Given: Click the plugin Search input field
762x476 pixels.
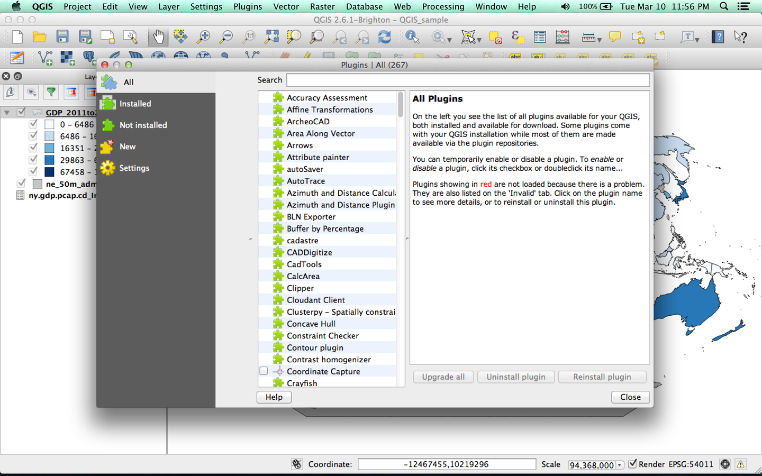Looking at the screenshot, I should [468, 80].
